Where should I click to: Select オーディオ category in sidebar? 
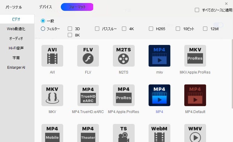point(16,39)
